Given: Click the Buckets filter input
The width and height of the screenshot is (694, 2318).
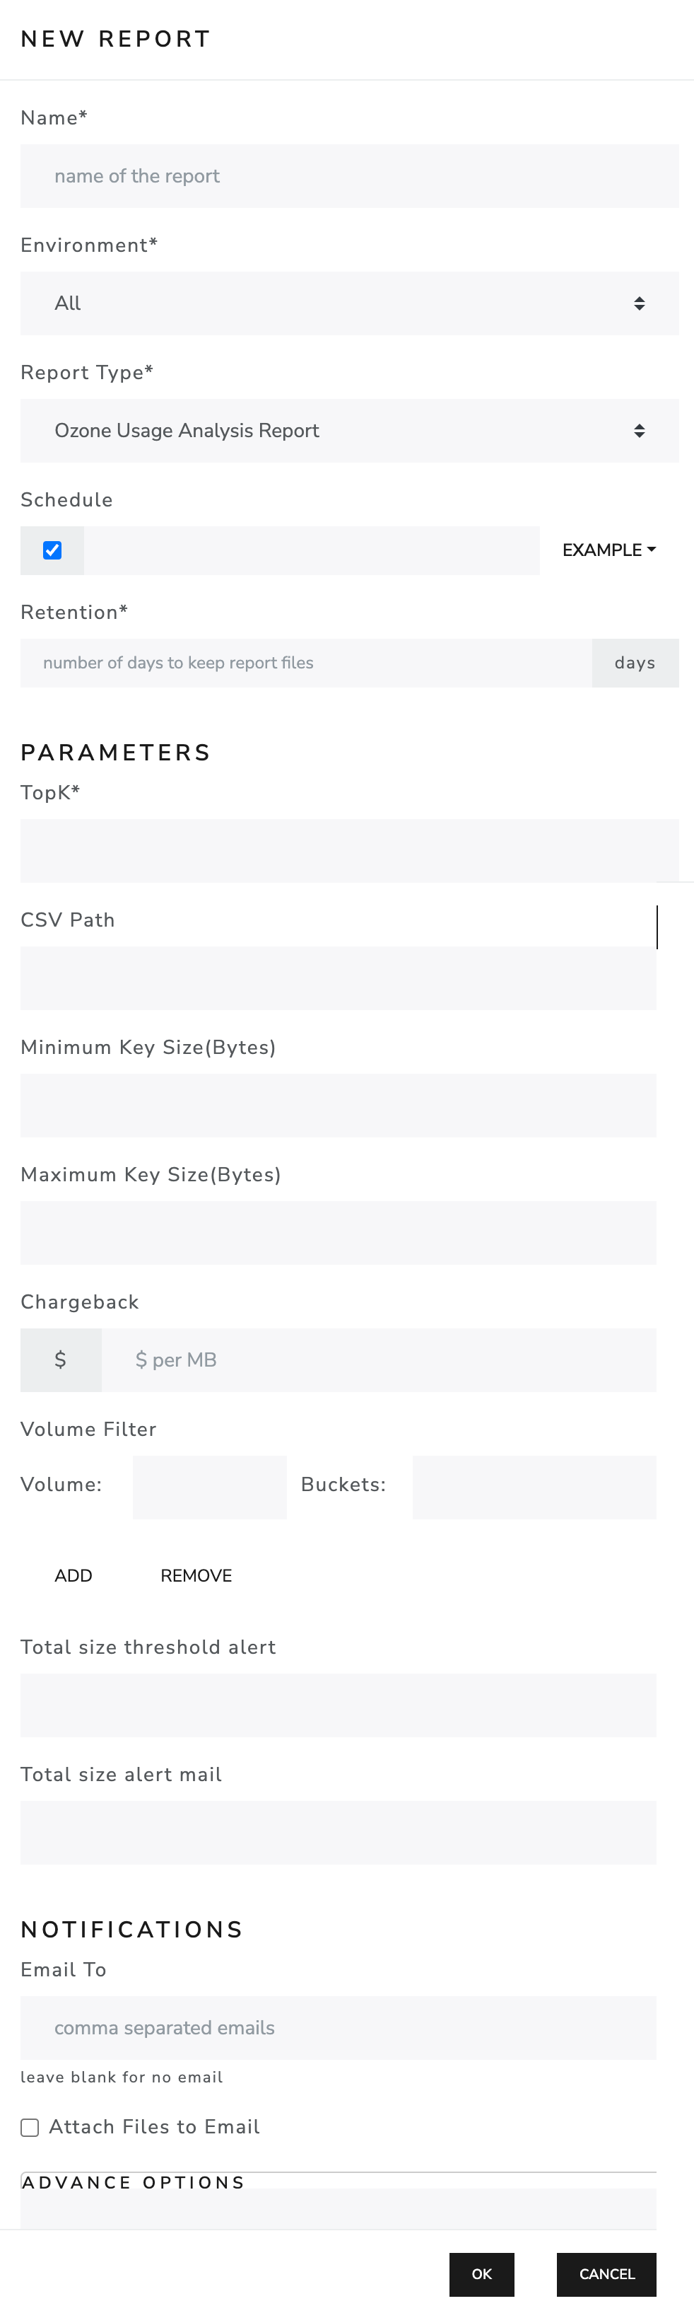Looking at the screenshot, I should [534, 1488].
